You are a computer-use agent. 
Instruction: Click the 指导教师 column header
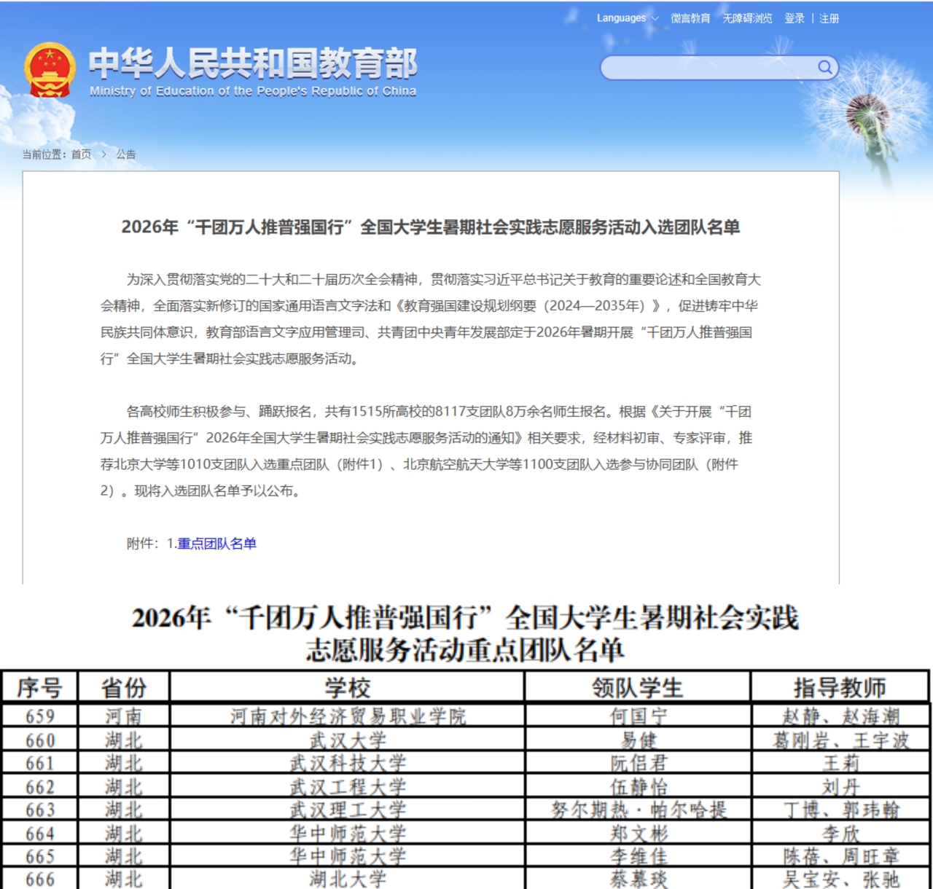(840, 687)
